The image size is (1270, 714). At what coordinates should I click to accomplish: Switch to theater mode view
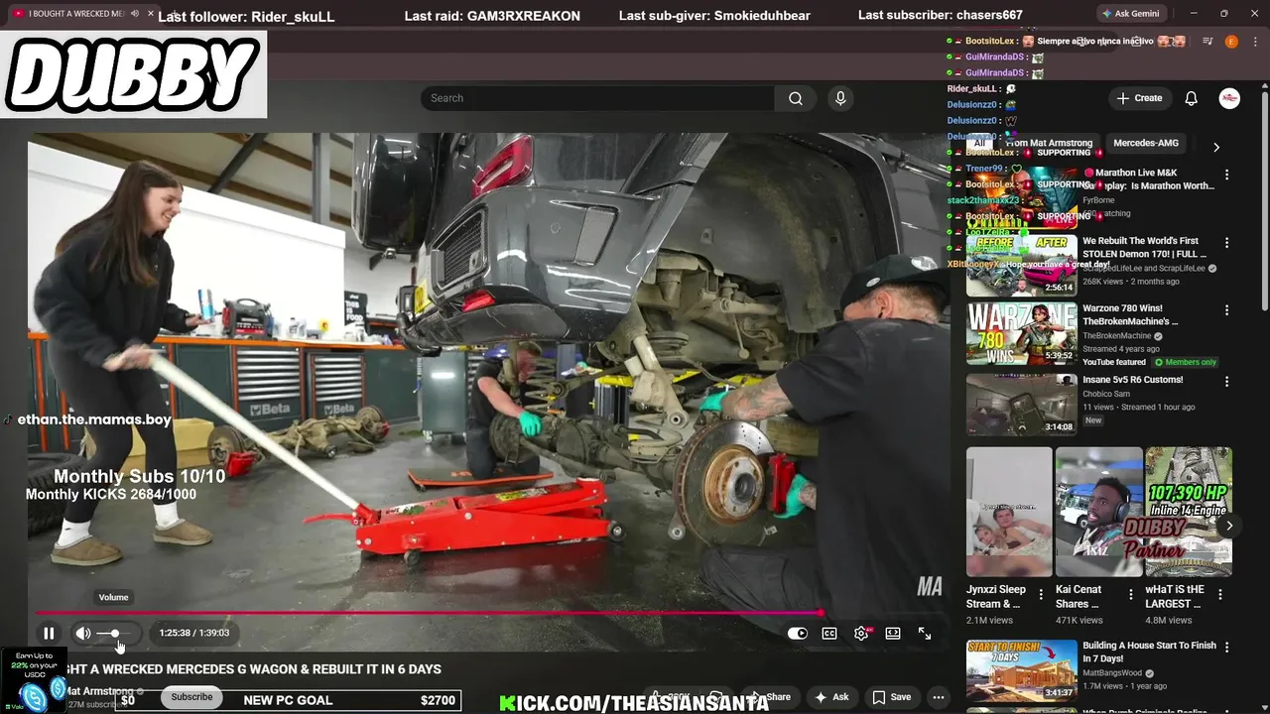tap(893, 633)
